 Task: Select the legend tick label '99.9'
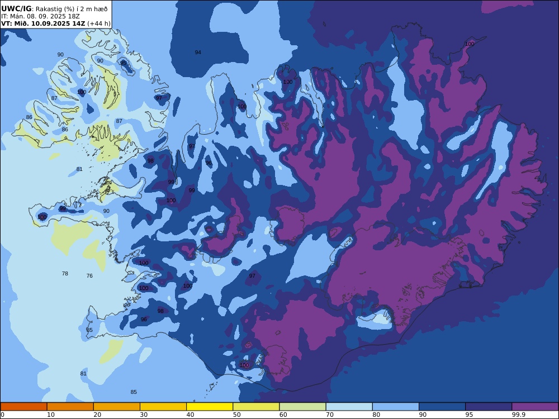[x=518, y=415]
